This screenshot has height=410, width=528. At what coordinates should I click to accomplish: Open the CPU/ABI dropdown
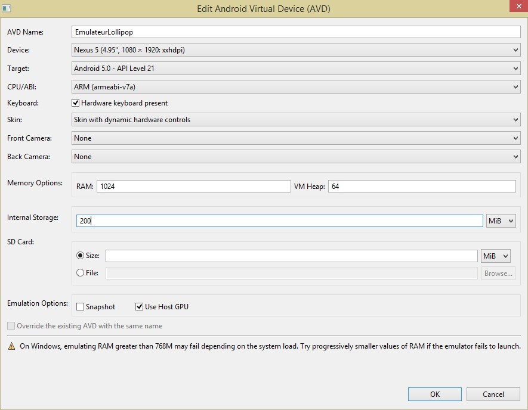coord(296,87)
